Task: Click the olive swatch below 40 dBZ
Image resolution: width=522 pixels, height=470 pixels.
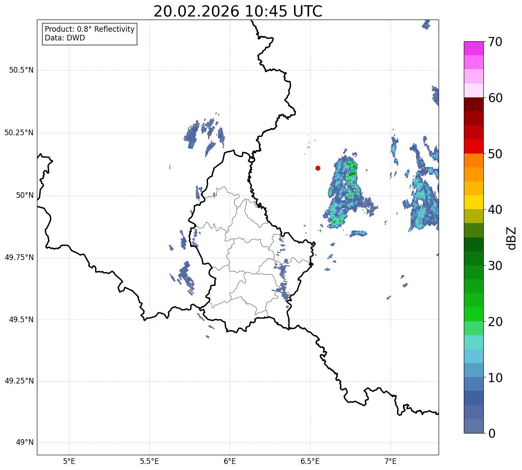Action: 474,216
